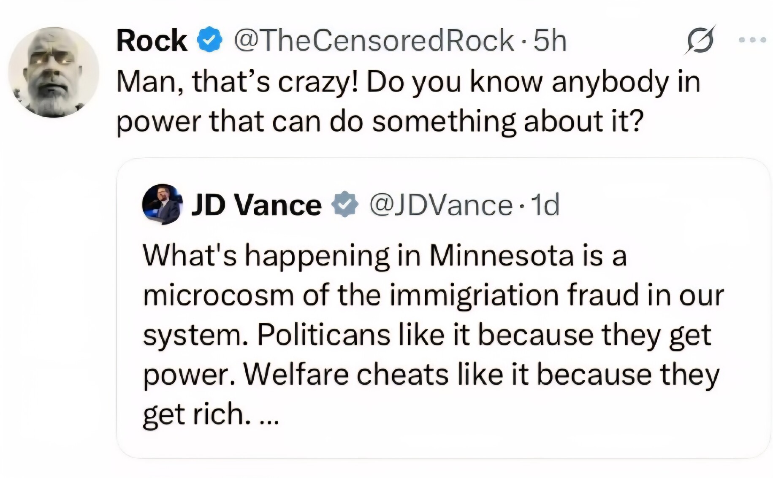Open the three-dot more options menu
Screen dimensions: 773x478
[x=752, y=40]
